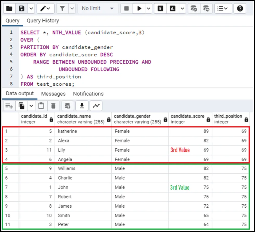This screenshot has width=255, height=232.
Task: Open the Messages tab
Action: tap(53, 94)
